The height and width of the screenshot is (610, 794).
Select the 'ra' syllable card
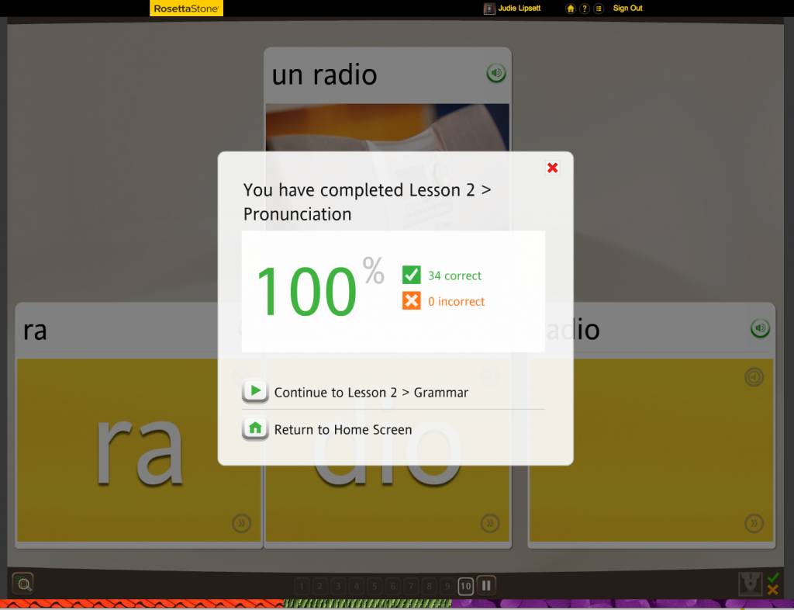pos(139,425)
